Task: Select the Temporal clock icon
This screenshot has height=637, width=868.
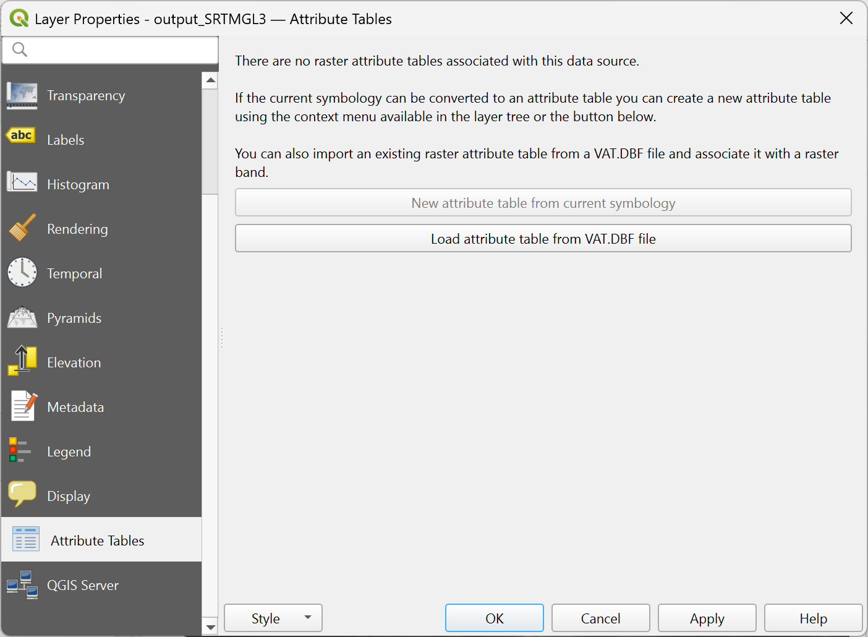Action: (x=22, y=273)
